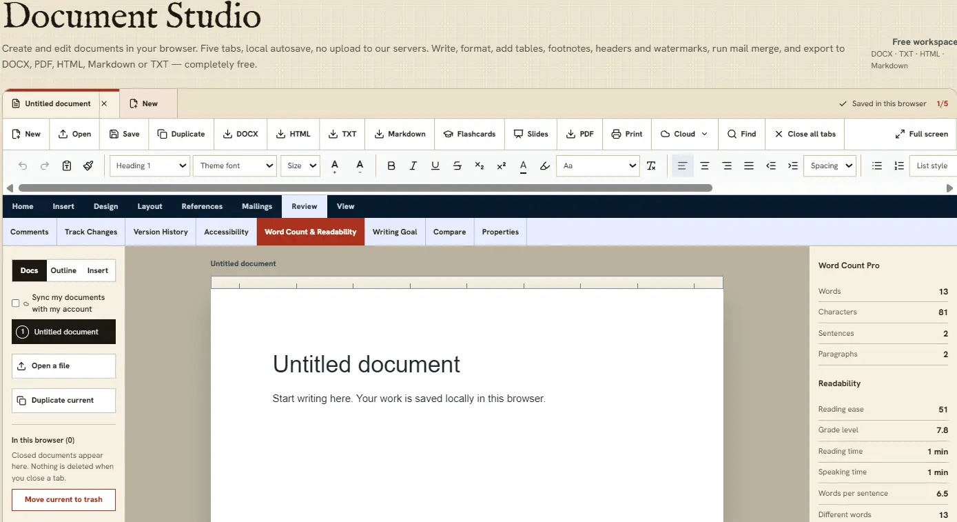The width and height of the screenshot is (957, 522).
Task: Open the Writing Goal tab
Action: (395, 232)
